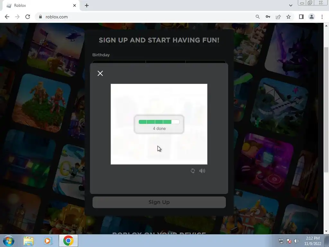Open the tab search dropdown arrow
Screen dimensions: 329x247
tap(290, 5)
